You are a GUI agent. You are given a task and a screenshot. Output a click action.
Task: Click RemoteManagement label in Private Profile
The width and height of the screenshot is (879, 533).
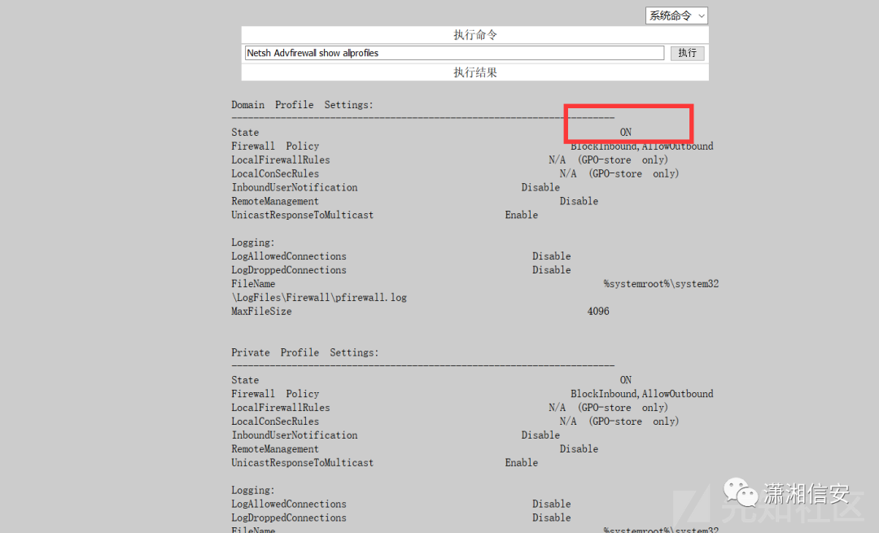(275, 449)
